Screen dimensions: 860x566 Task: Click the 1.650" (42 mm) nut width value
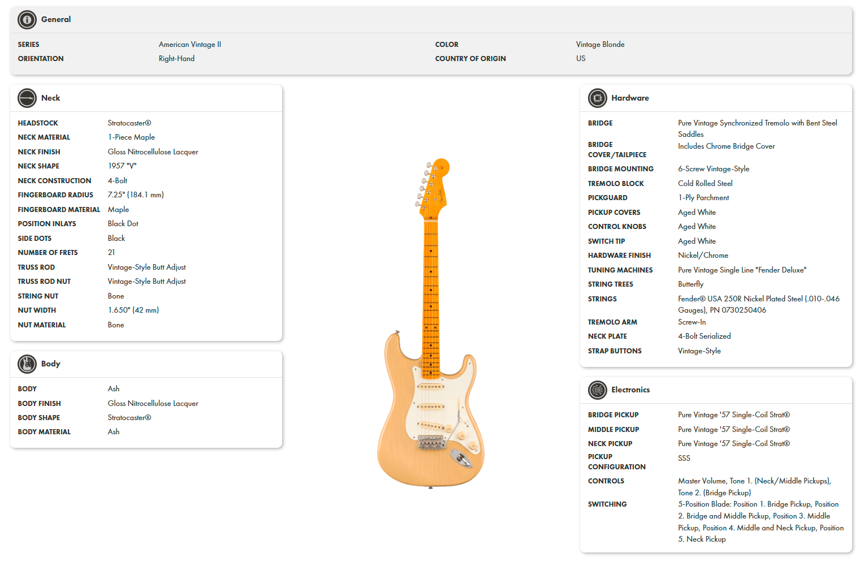coord(133,310)
